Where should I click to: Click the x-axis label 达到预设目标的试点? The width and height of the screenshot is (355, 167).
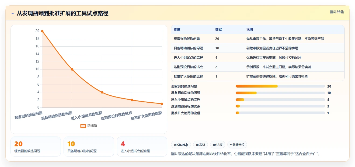pos(117,115)
